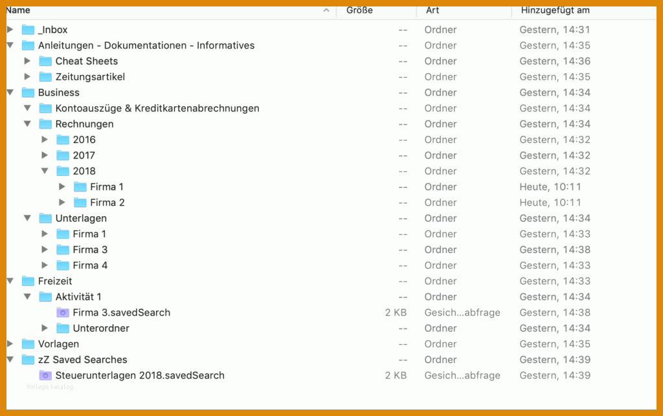Click the Aktivität 1 folder icon
Viewport: 663px width, 416px height.
[x=45, y=297]
